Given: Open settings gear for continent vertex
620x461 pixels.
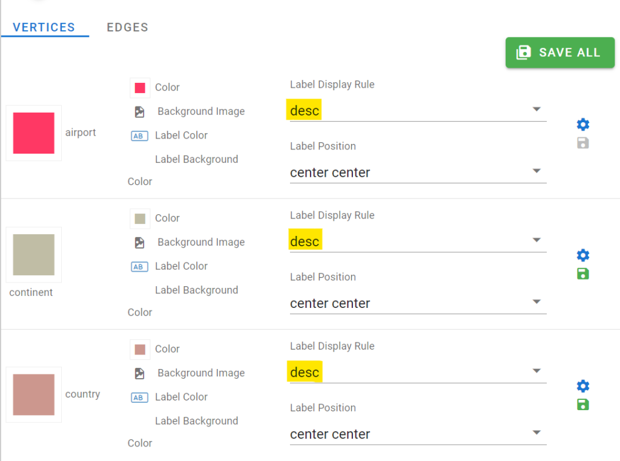Looking at the screenshot, I should 582,255.
